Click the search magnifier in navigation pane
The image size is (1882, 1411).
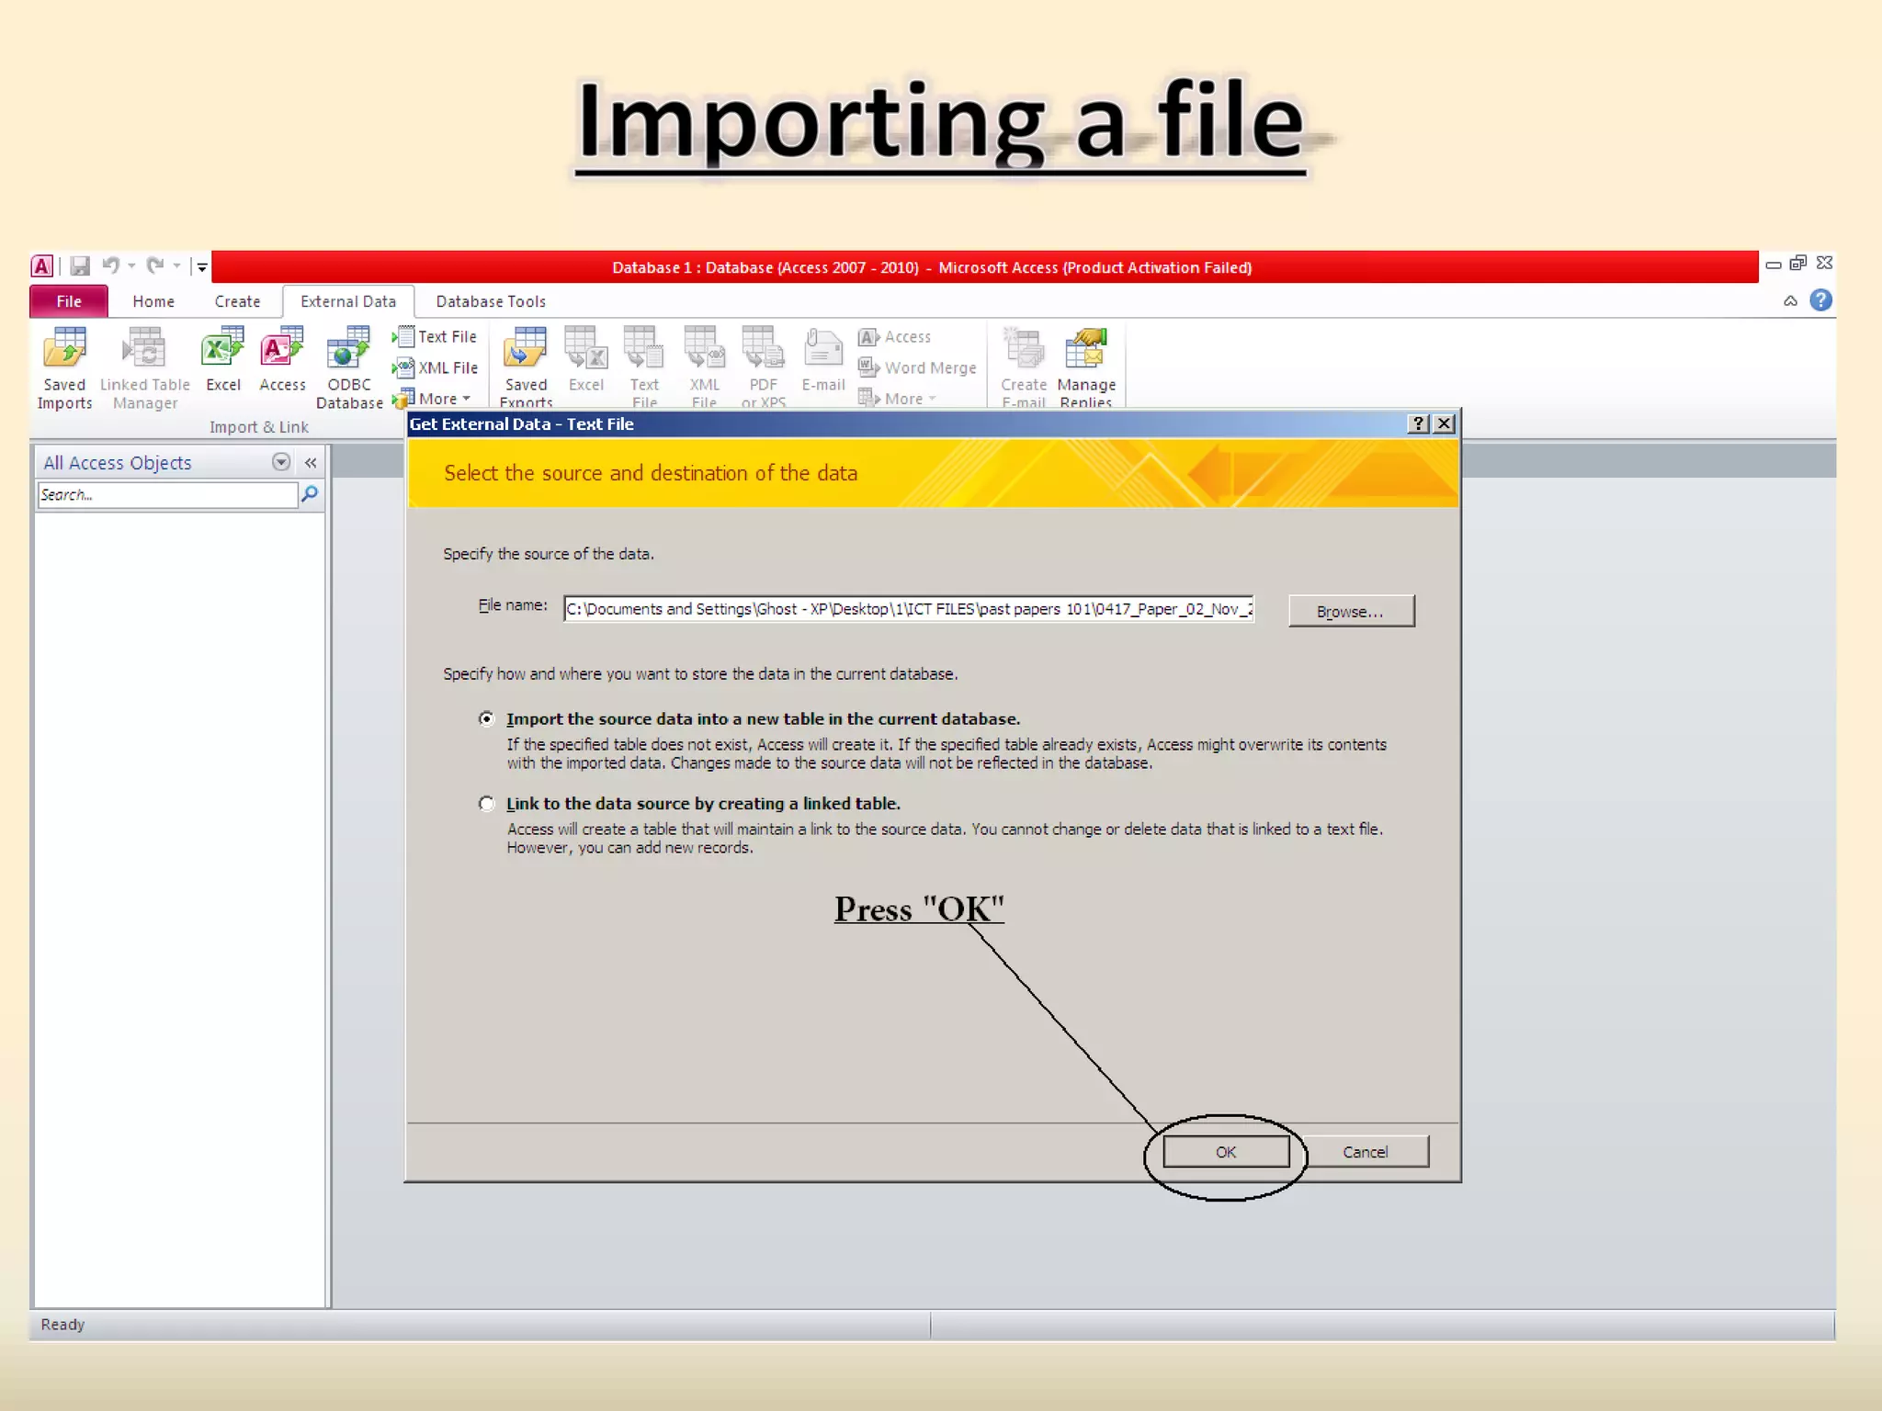click(x=311, y=495)
